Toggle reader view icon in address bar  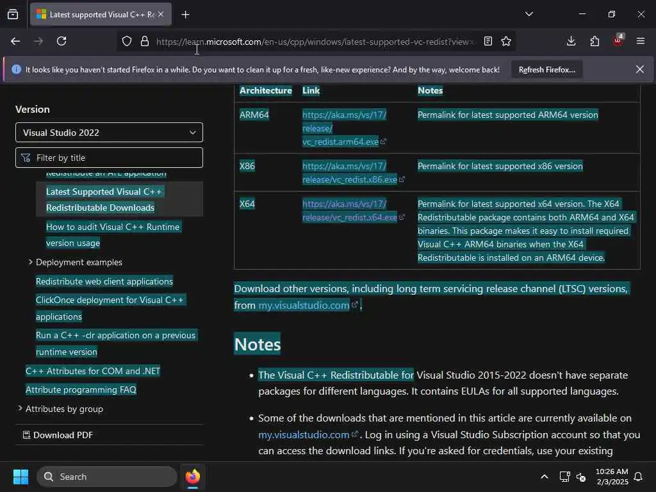pos(488,41)
